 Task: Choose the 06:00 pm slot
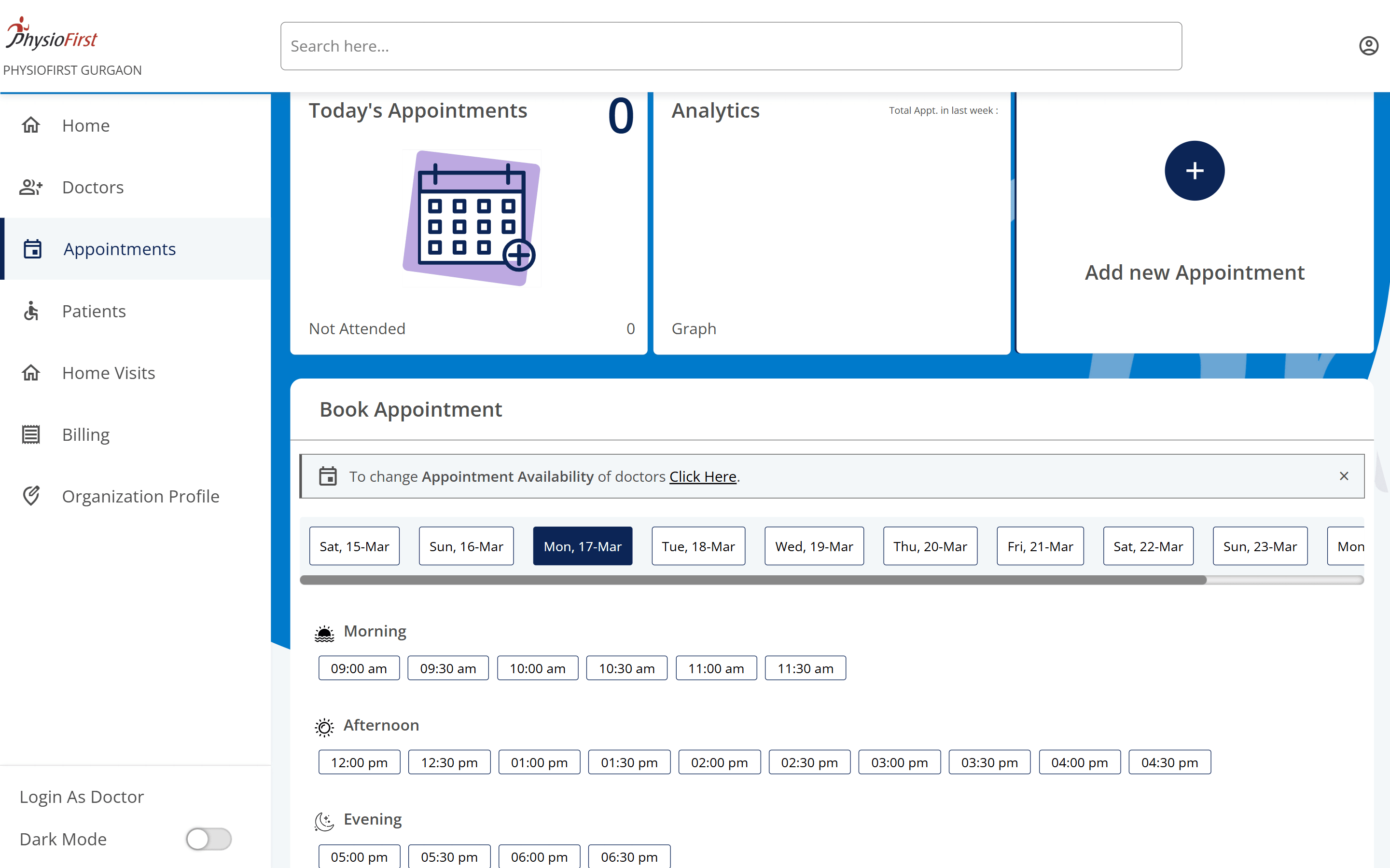click(539, 856)
